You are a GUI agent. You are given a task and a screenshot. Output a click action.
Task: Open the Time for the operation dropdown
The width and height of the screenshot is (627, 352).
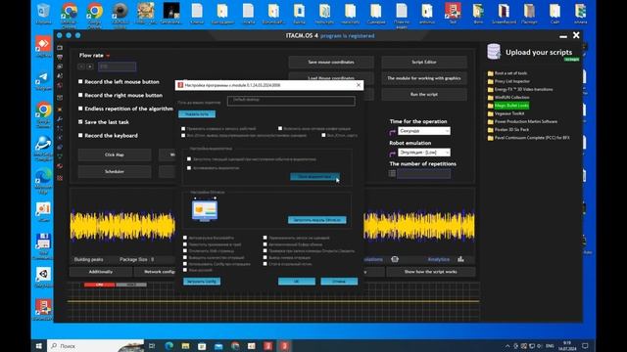click(x=424, y=131)
